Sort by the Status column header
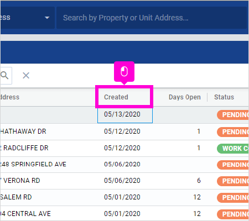This screenshot has width=249, height=221. tap(224, 97)
